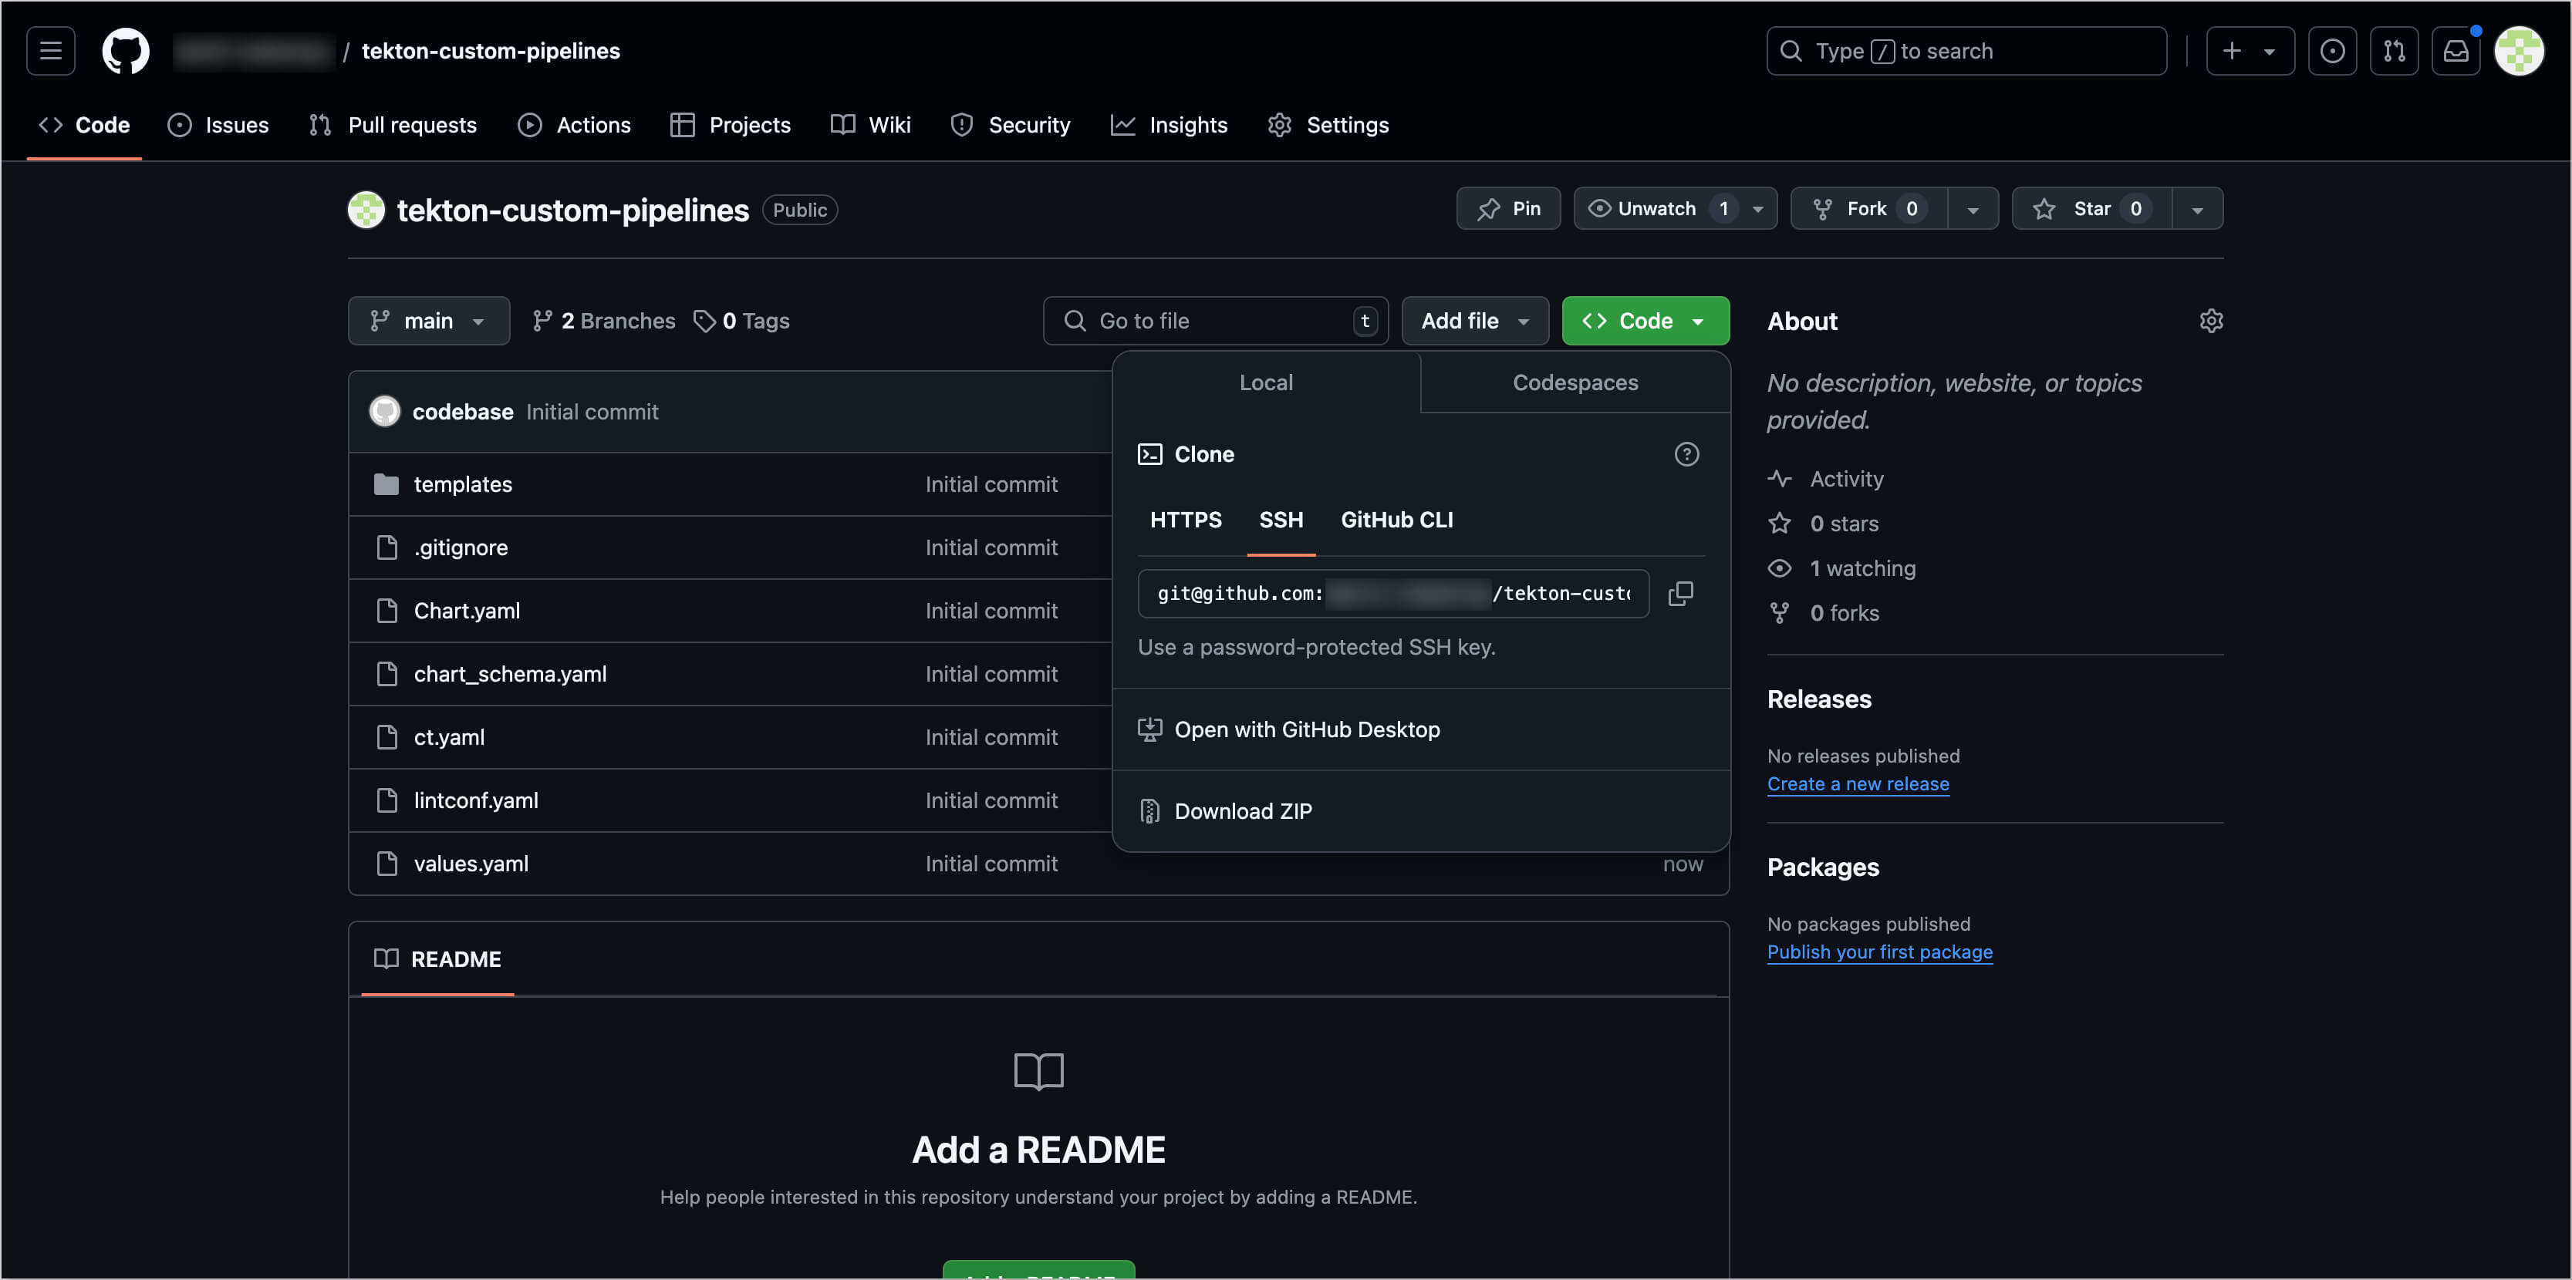This screenshot has width=2572, height=1280.
Task: Pin the tekton-custom-pipelines repository
Action: pyautogui.click(x=1507, y=208)
